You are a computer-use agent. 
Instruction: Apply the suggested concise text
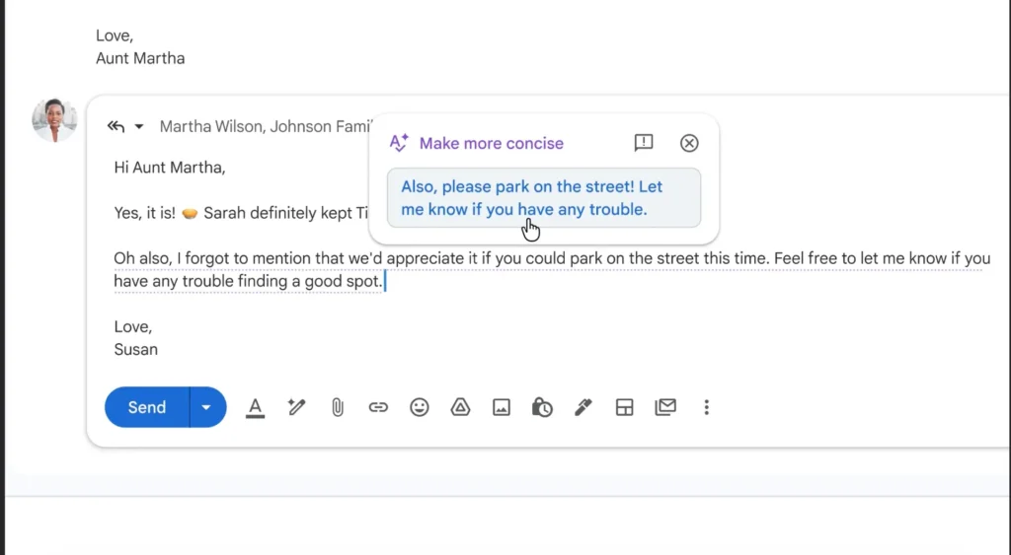[543, 197]
